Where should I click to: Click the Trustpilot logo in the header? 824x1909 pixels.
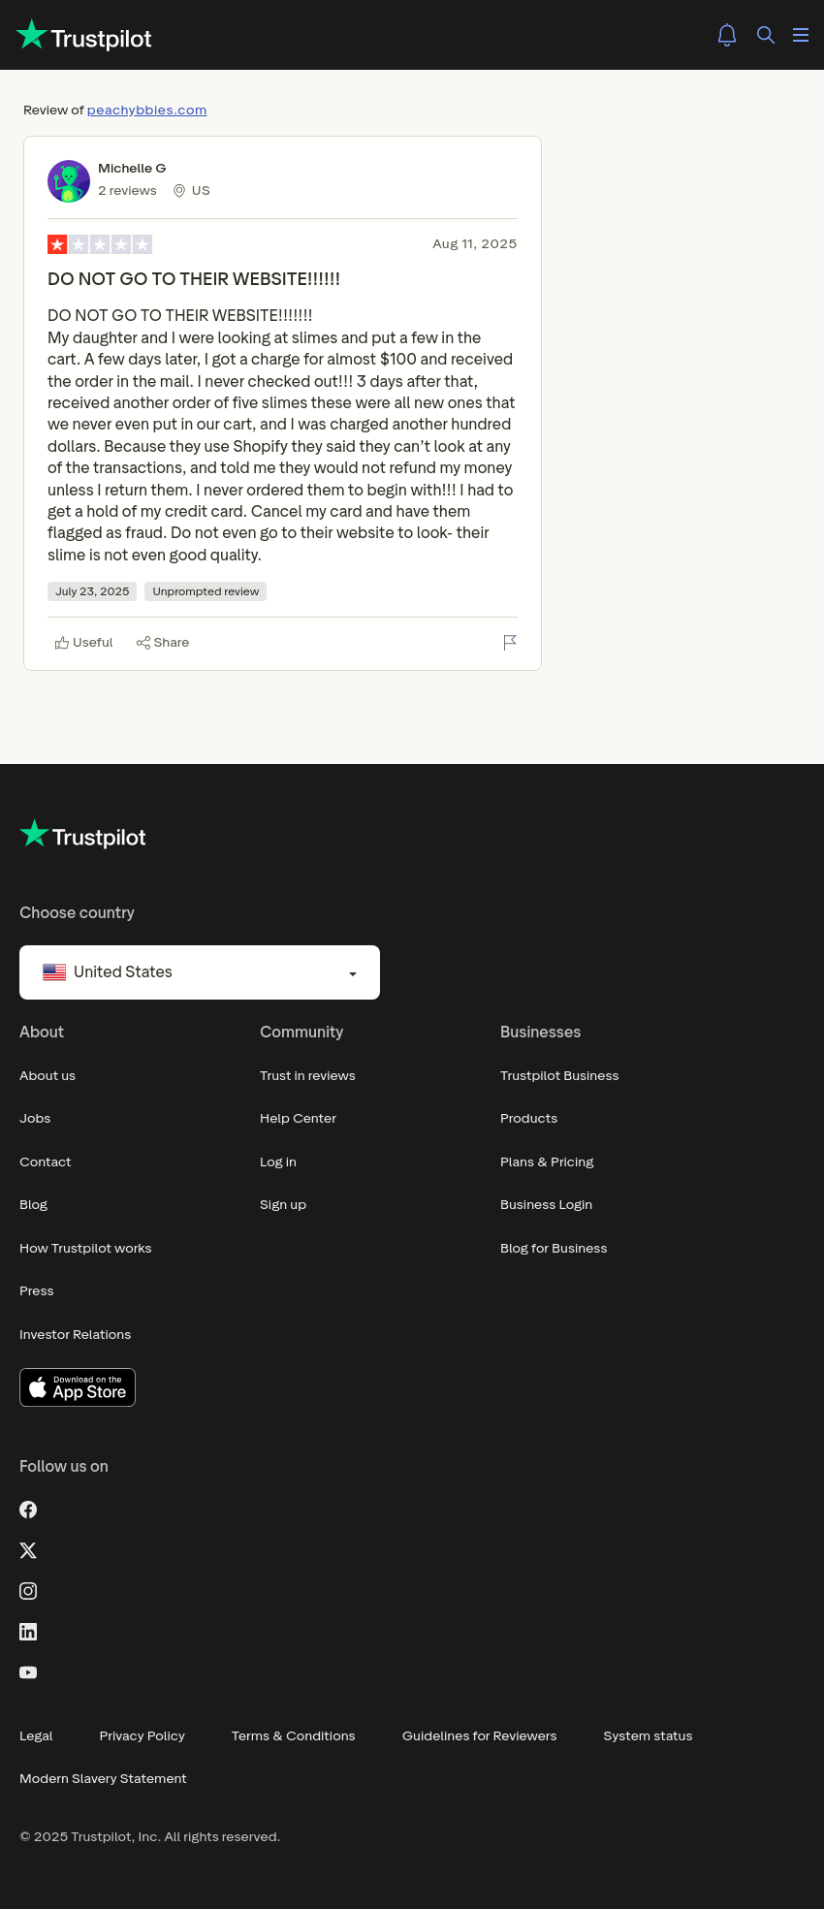click(84, 36)
